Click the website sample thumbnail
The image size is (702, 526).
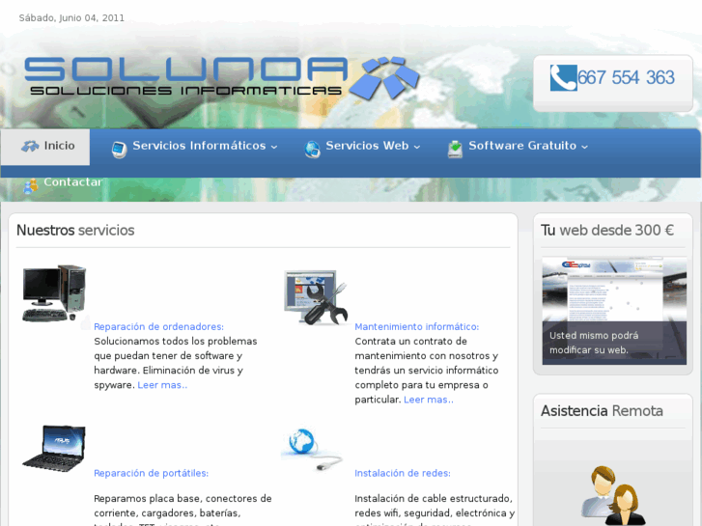(x=614, y=310)
